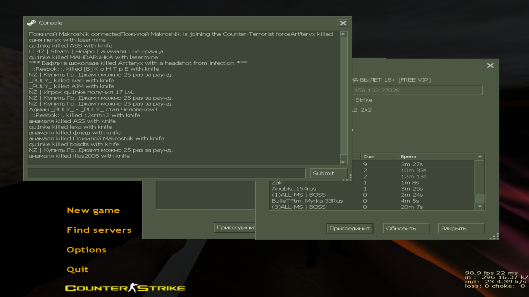This screenshot has width=529, height=297.
Task: Close the Console window
Action: [x=343, y=23]
